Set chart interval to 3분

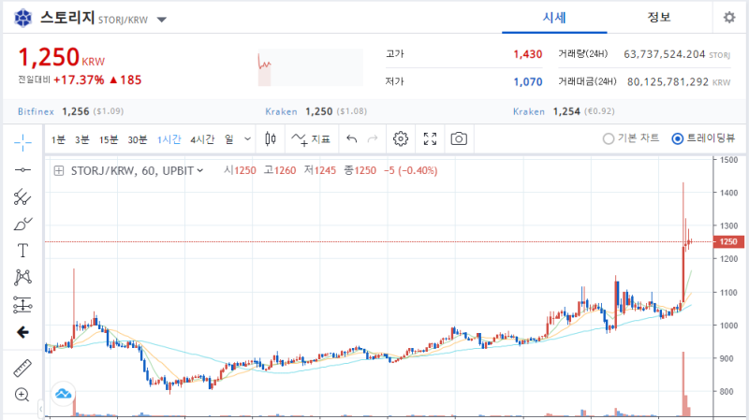[x=81, y=139]
